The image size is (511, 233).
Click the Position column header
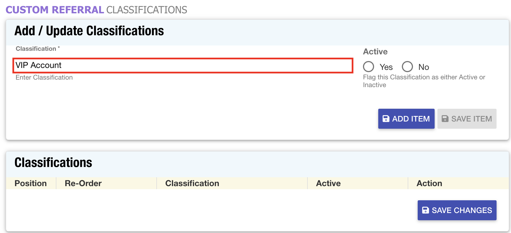(31, 183)
